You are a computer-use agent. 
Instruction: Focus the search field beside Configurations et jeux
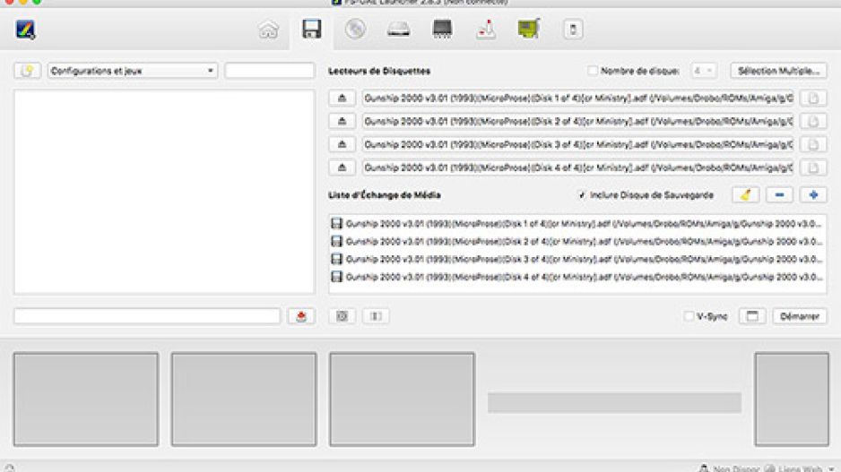pyautogui.click(x=269, y=71)
